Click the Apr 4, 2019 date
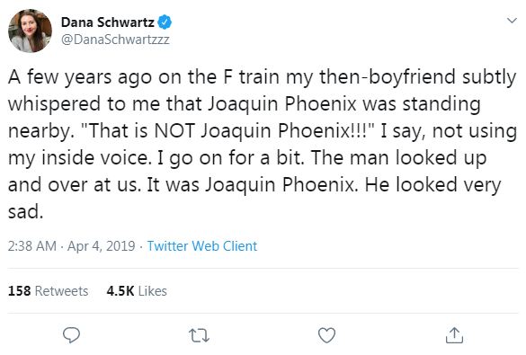 coord(101,246)
